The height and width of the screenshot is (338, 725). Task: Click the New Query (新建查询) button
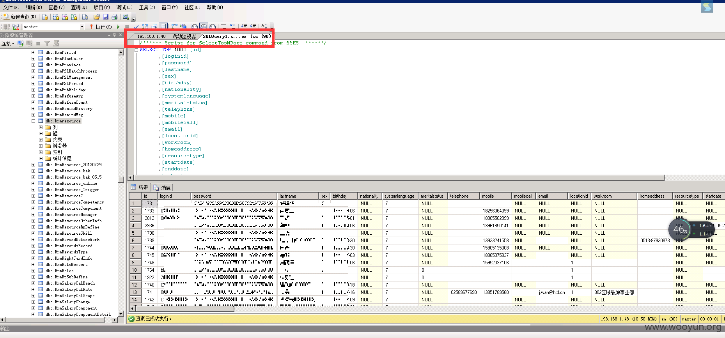point(20,17)
